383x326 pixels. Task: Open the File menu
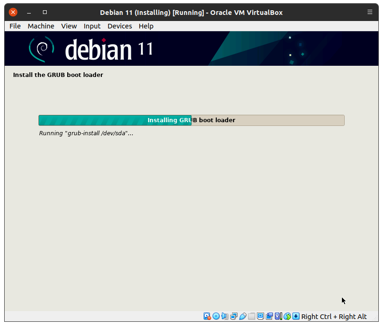(15, 26)
